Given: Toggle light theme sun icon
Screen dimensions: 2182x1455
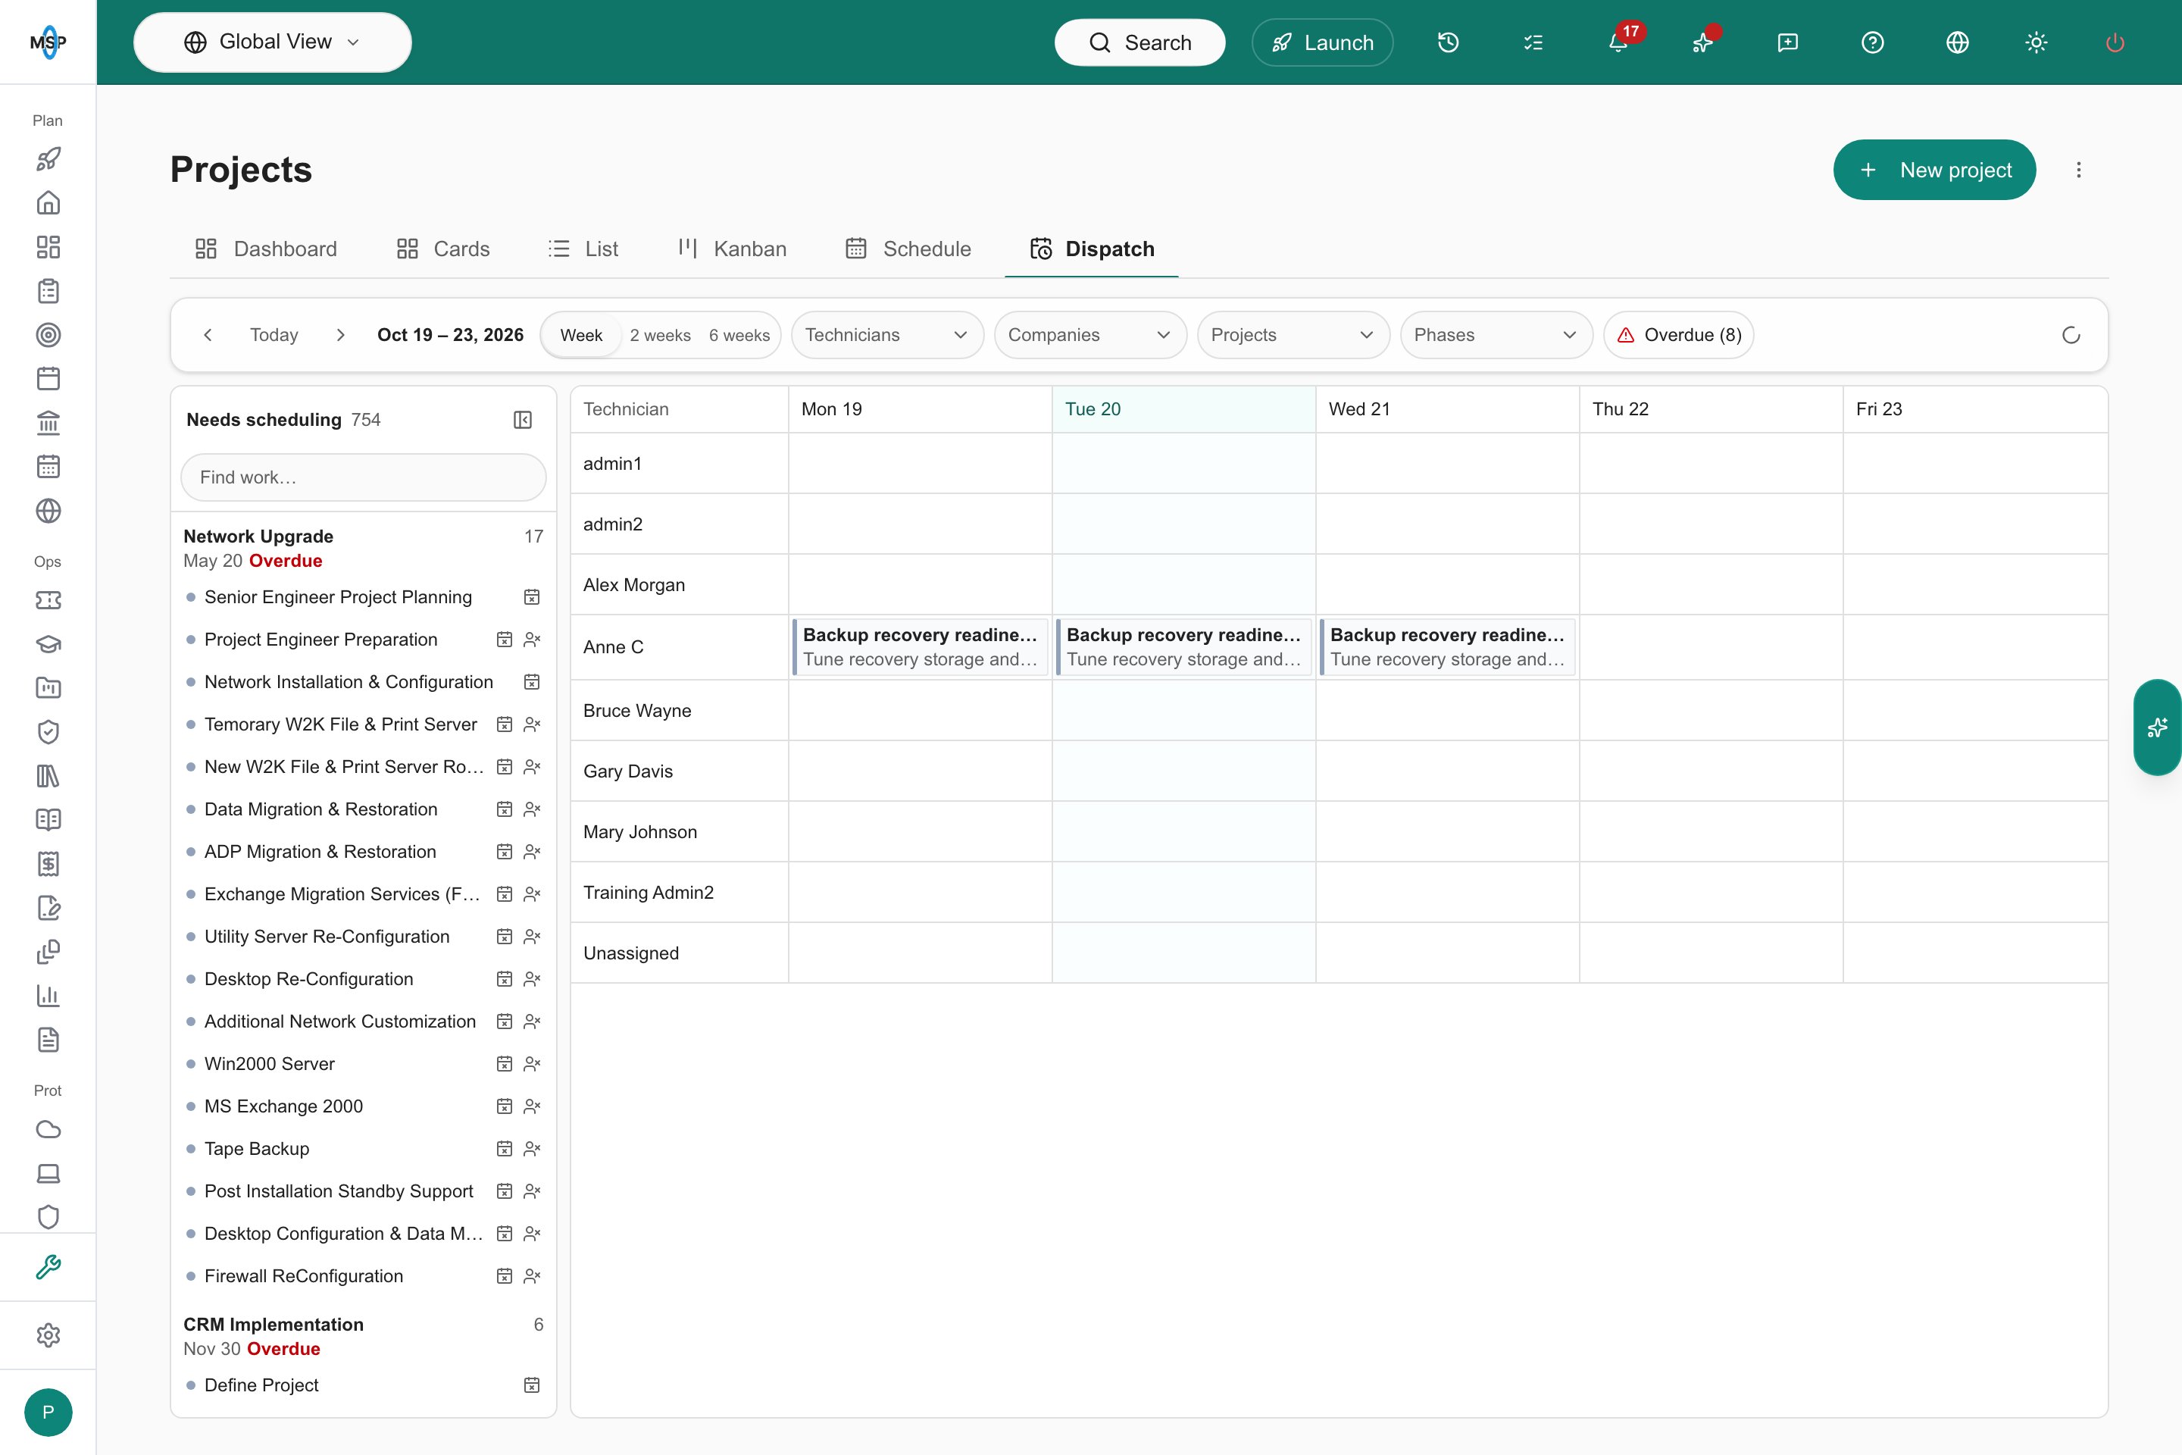Looking at the screenshot, I should 2037,42.
